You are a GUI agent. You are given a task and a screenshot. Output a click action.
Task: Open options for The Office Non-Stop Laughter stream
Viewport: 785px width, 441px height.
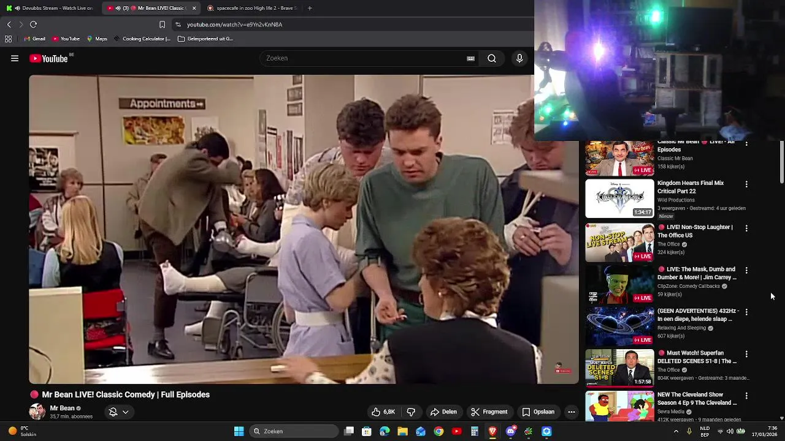[746, 228]
